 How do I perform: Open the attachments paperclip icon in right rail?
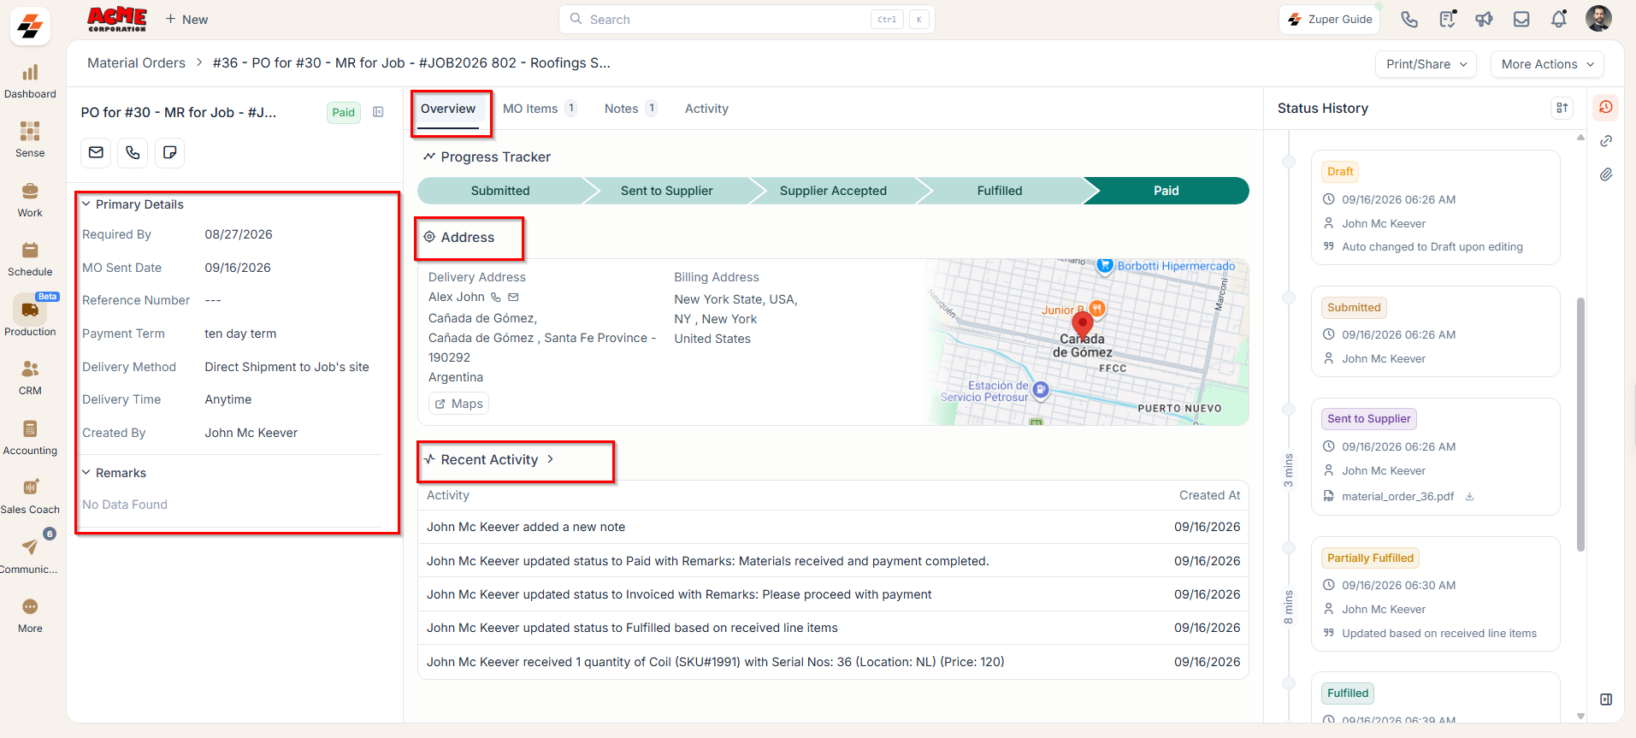(x=1606, y=174)
